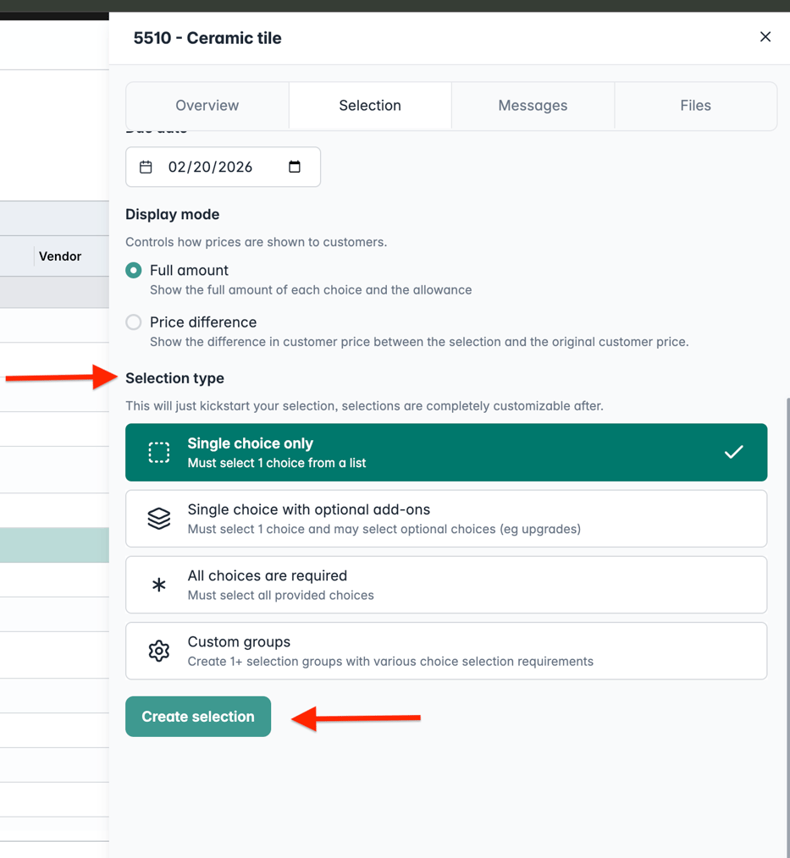The width and height of the screenshot is (790, 858).
Task: Click 'Show the full amount of each choice' description
Action: pos(311,290)
